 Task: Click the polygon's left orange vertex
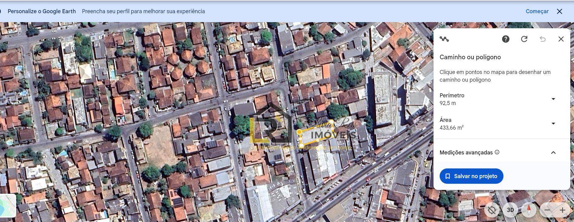tap(299, 132)
